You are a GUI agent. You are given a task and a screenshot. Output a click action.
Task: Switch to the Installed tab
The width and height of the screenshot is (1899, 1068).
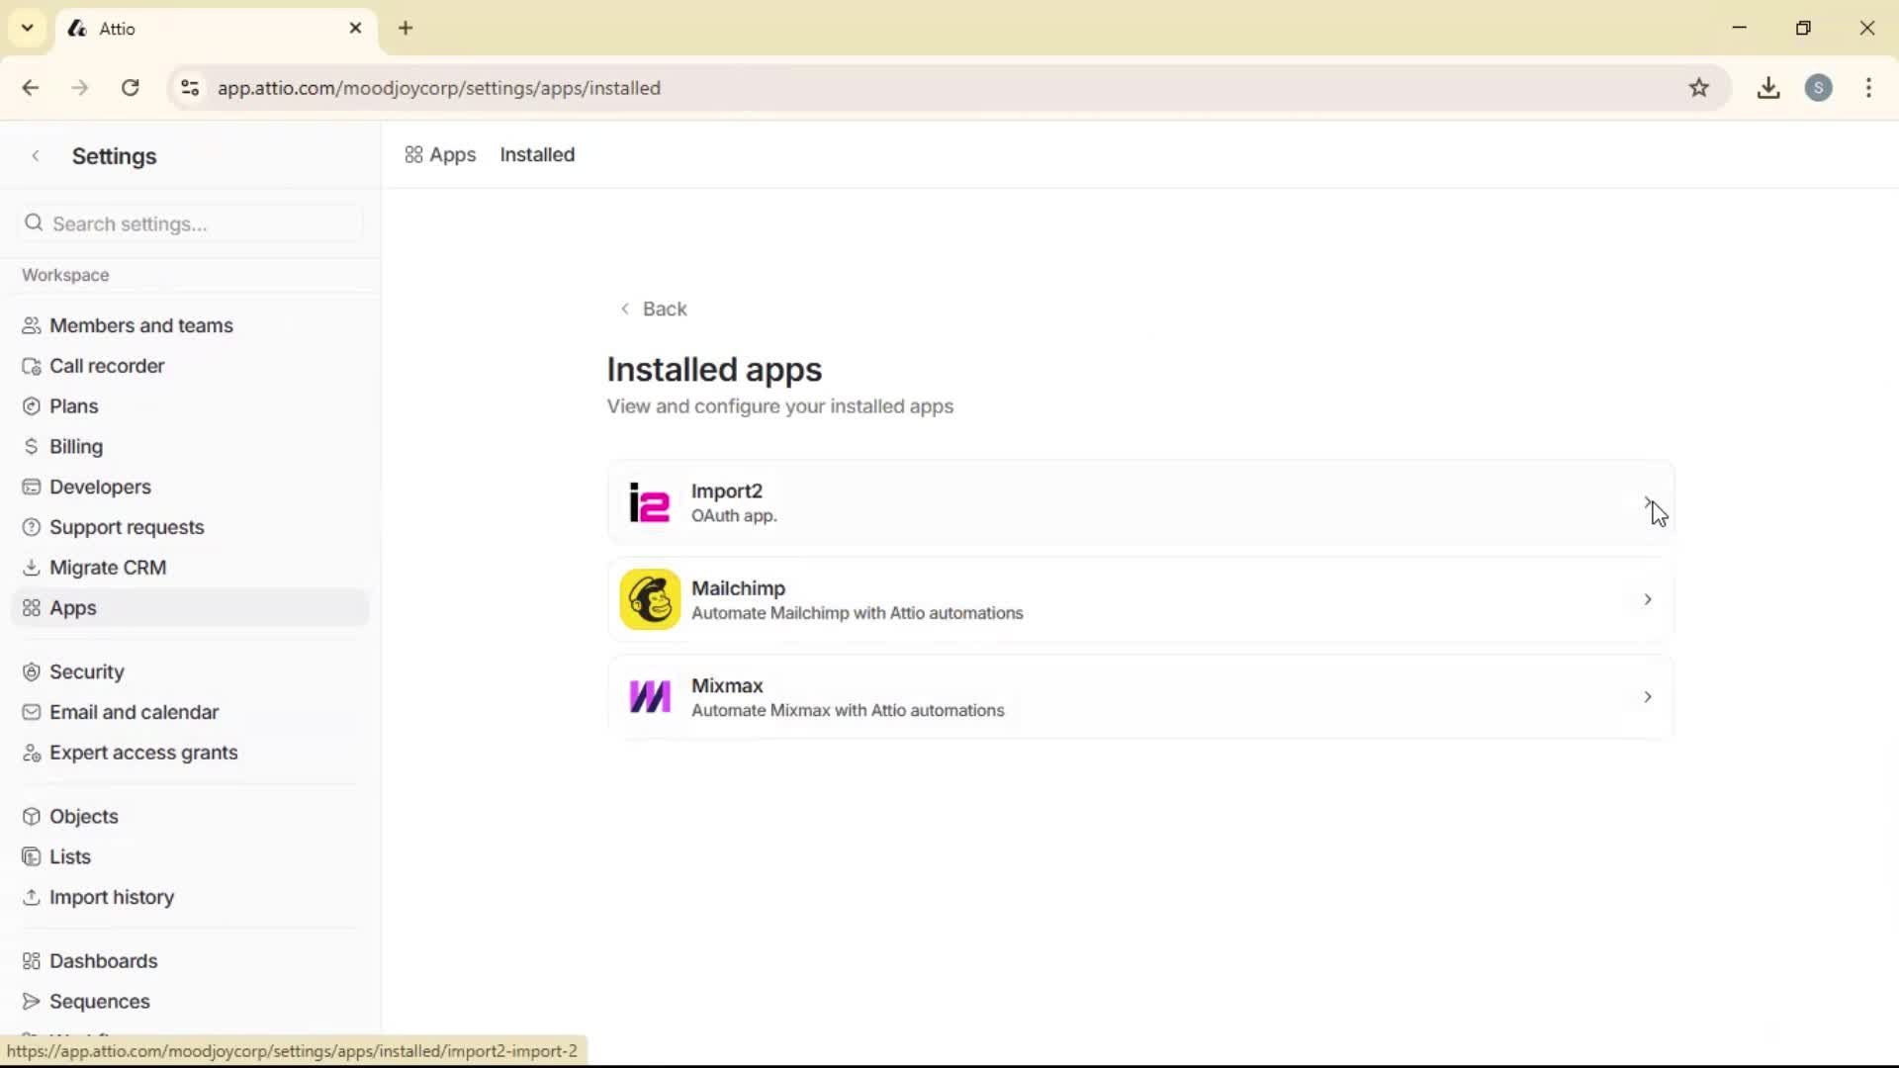(537, 154)
